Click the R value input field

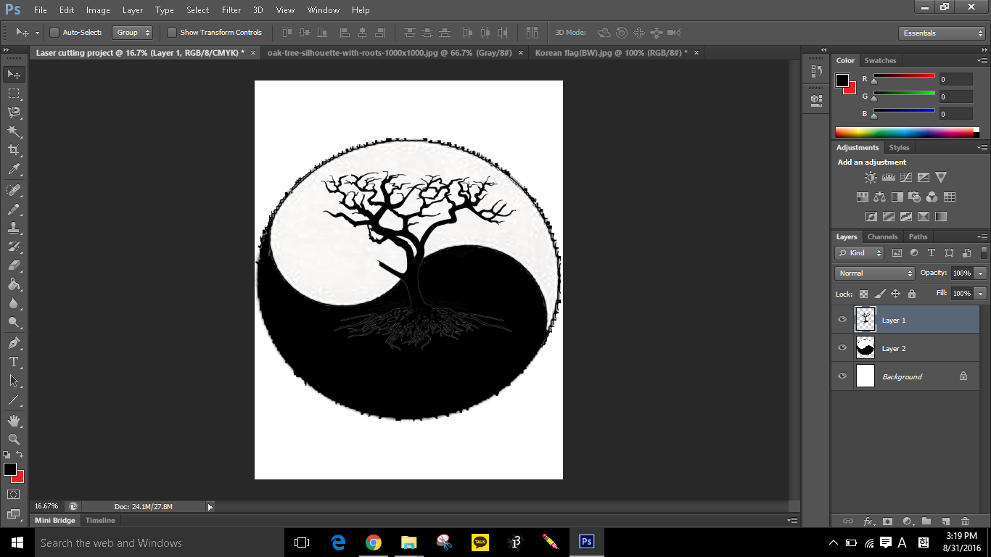click(x=955, y=79)
